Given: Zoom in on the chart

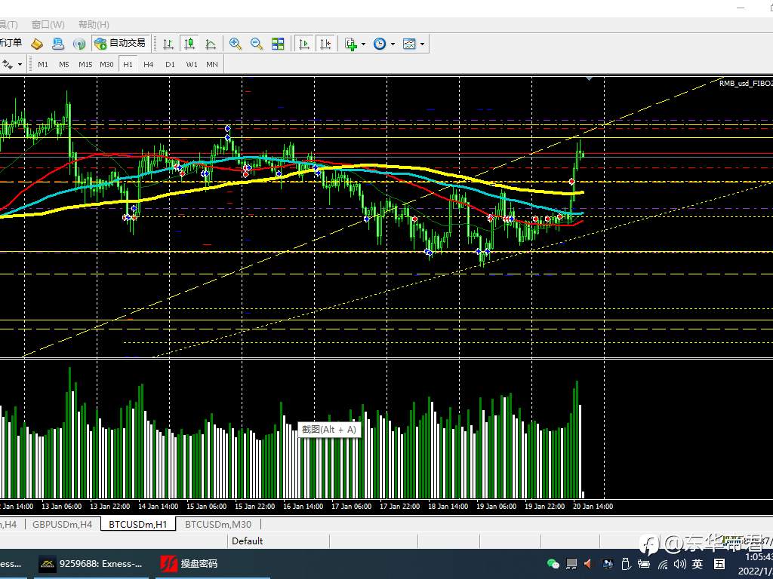Looking at the screenshot, I should pos(236,44).
